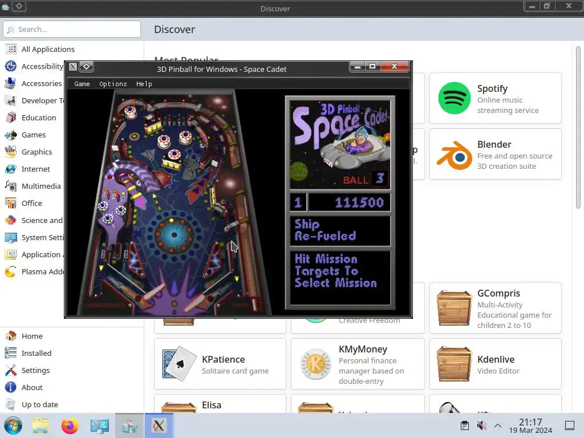584x438 pixels.
Task: Open the KPatience app card
Action: coord(220,364)
